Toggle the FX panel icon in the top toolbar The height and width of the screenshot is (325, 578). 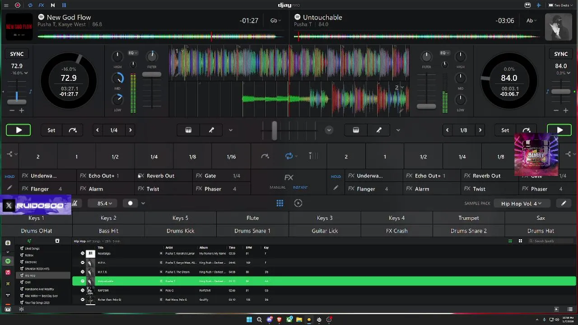click(x=41, y=5)
